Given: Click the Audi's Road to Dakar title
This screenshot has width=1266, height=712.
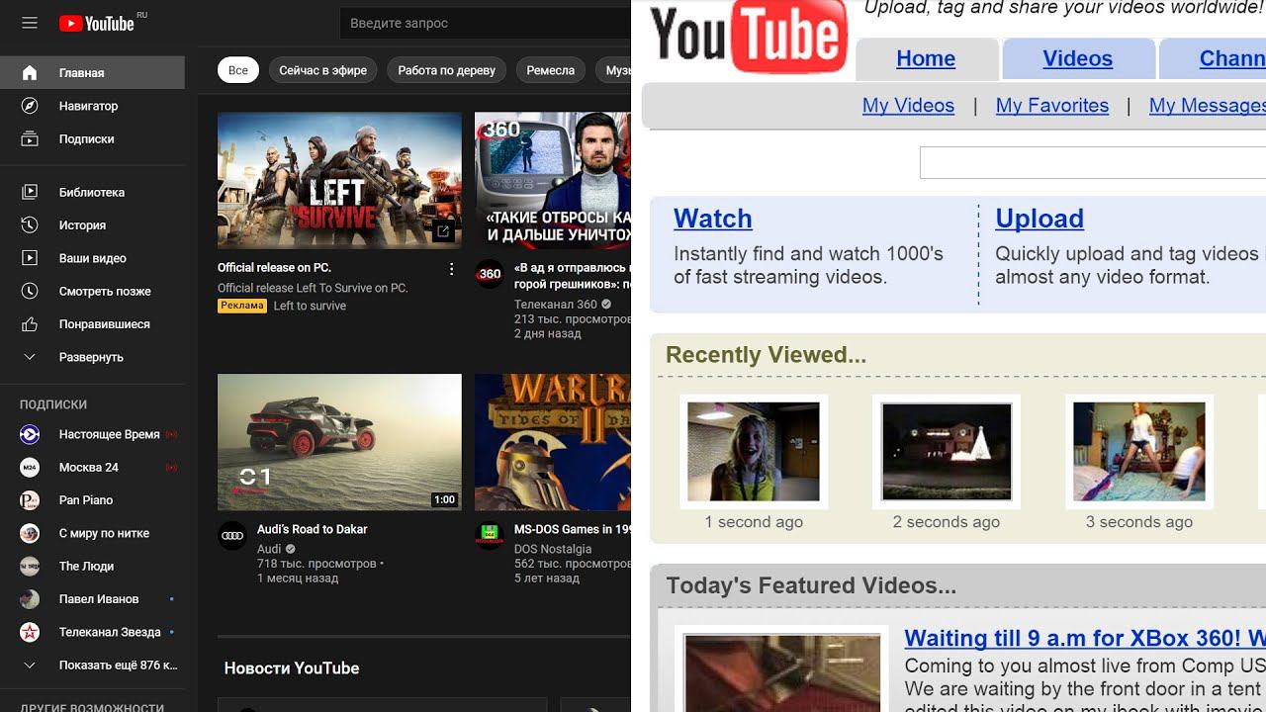Looking at the screenshot, I should (x=312, y=529).
